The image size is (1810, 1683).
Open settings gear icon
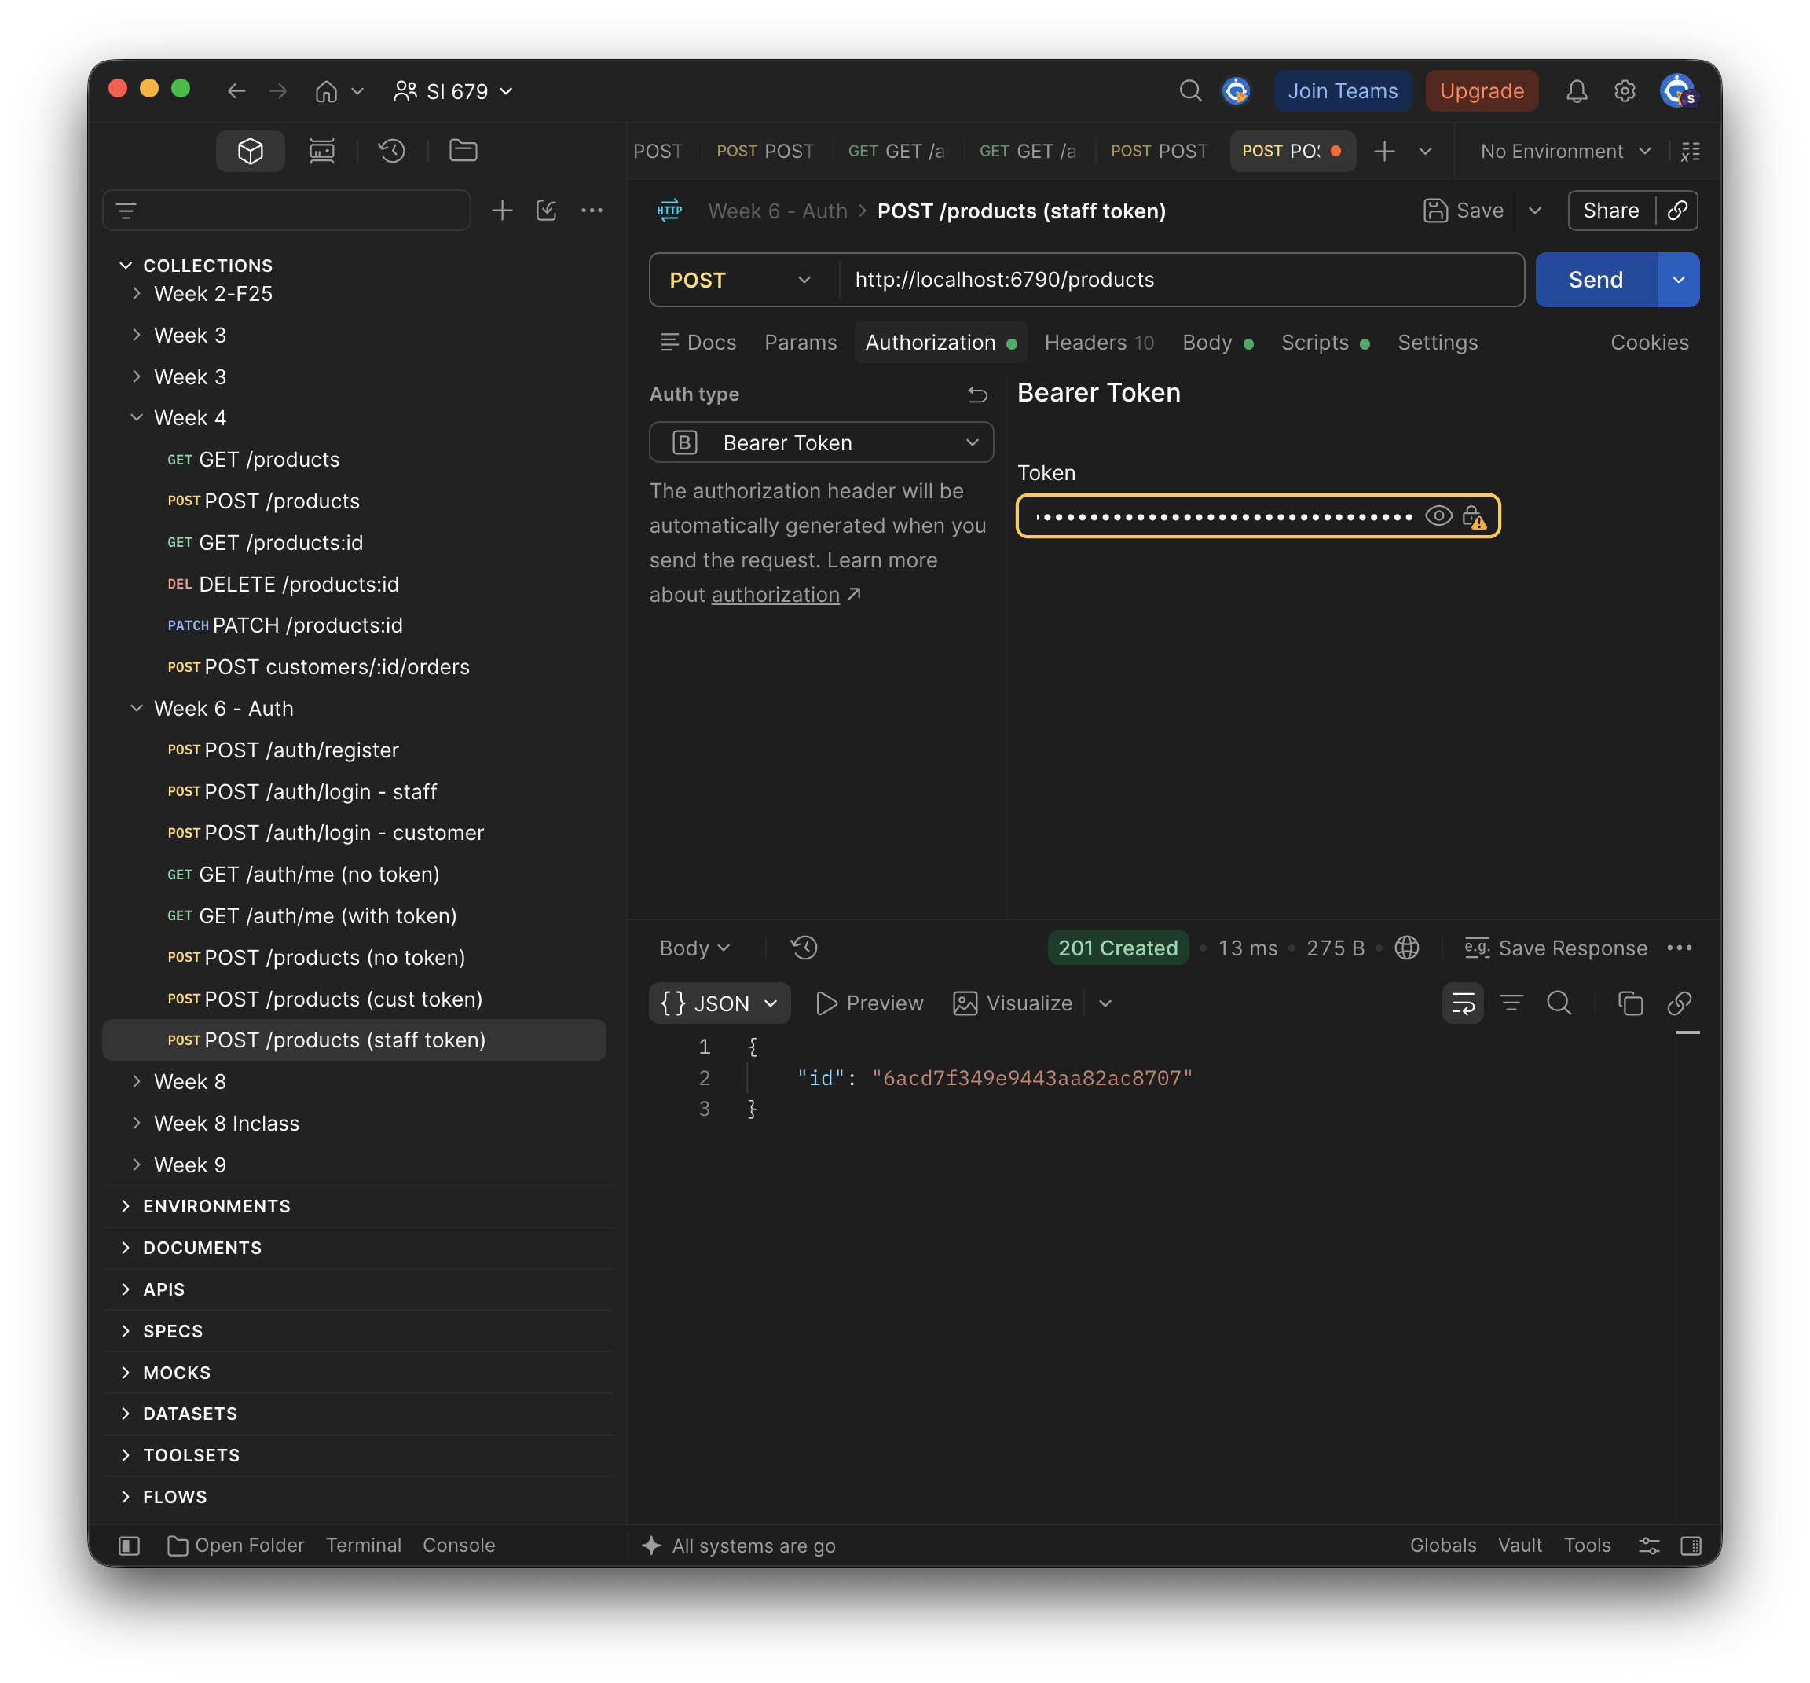(1625, 91)
